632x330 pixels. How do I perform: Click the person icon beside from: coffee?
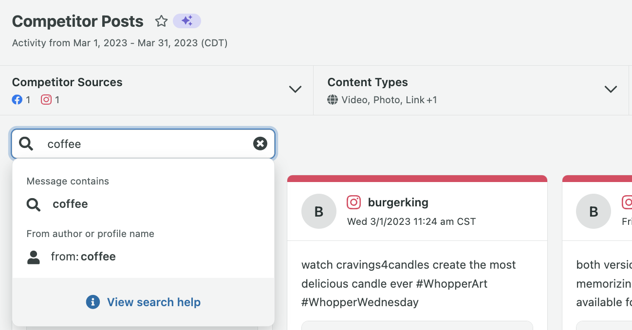(33, 257)
